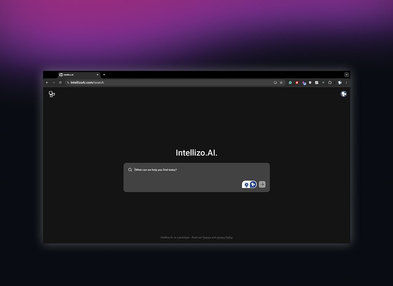Viewport: 393px width, 286px height.
Task: Reload the page with refresh button
Action: tap(60, 83)
